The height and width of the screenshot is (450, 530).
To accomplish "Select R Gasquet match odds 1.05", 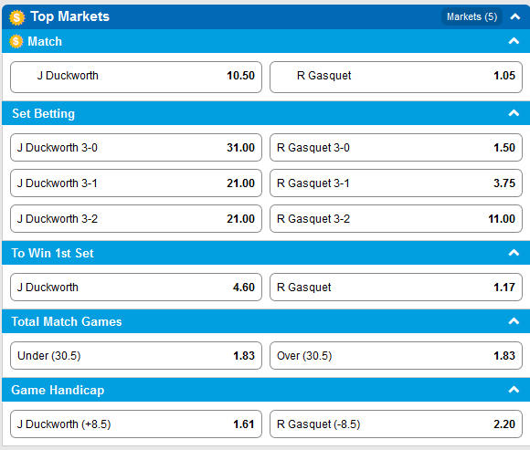I will pos(396,77).
